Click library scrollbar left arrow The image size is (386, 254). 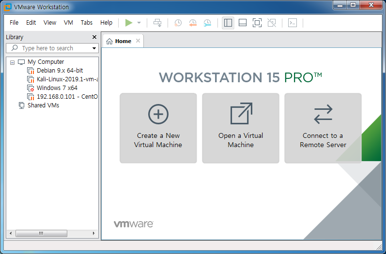pyautogui.click(x=11, y=233)
